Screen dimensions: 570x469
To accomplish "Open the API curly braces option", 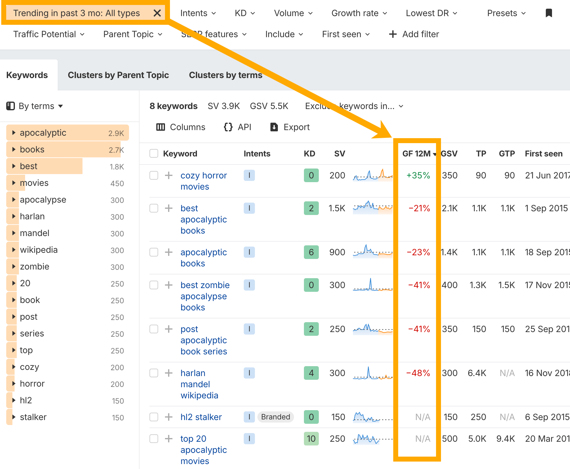I will [228, 127].
